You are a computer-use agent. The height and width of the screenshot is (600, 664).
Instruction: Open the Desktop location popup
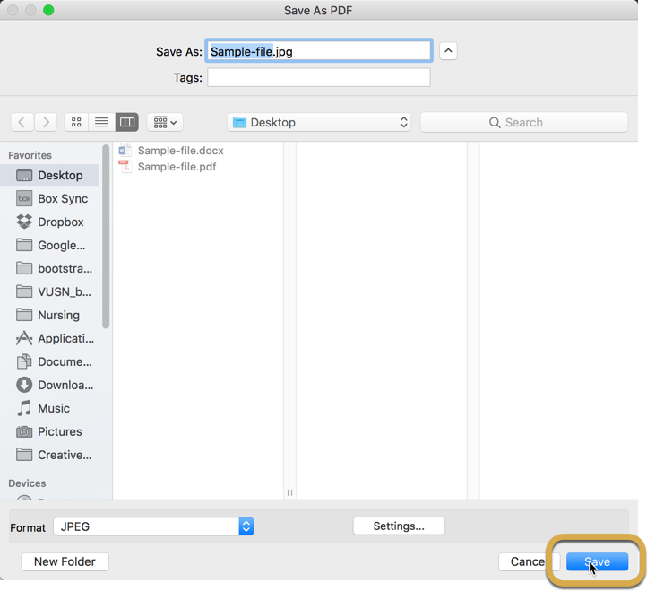click(319, 122)
